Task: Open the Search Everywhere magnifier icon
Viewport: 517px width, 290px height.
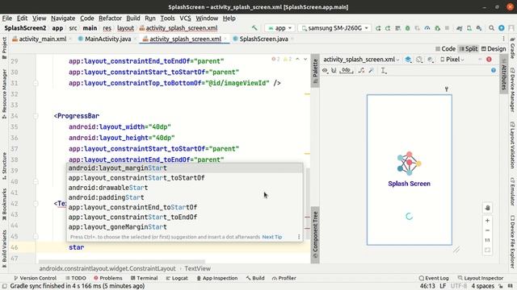Action: (491, 28)
